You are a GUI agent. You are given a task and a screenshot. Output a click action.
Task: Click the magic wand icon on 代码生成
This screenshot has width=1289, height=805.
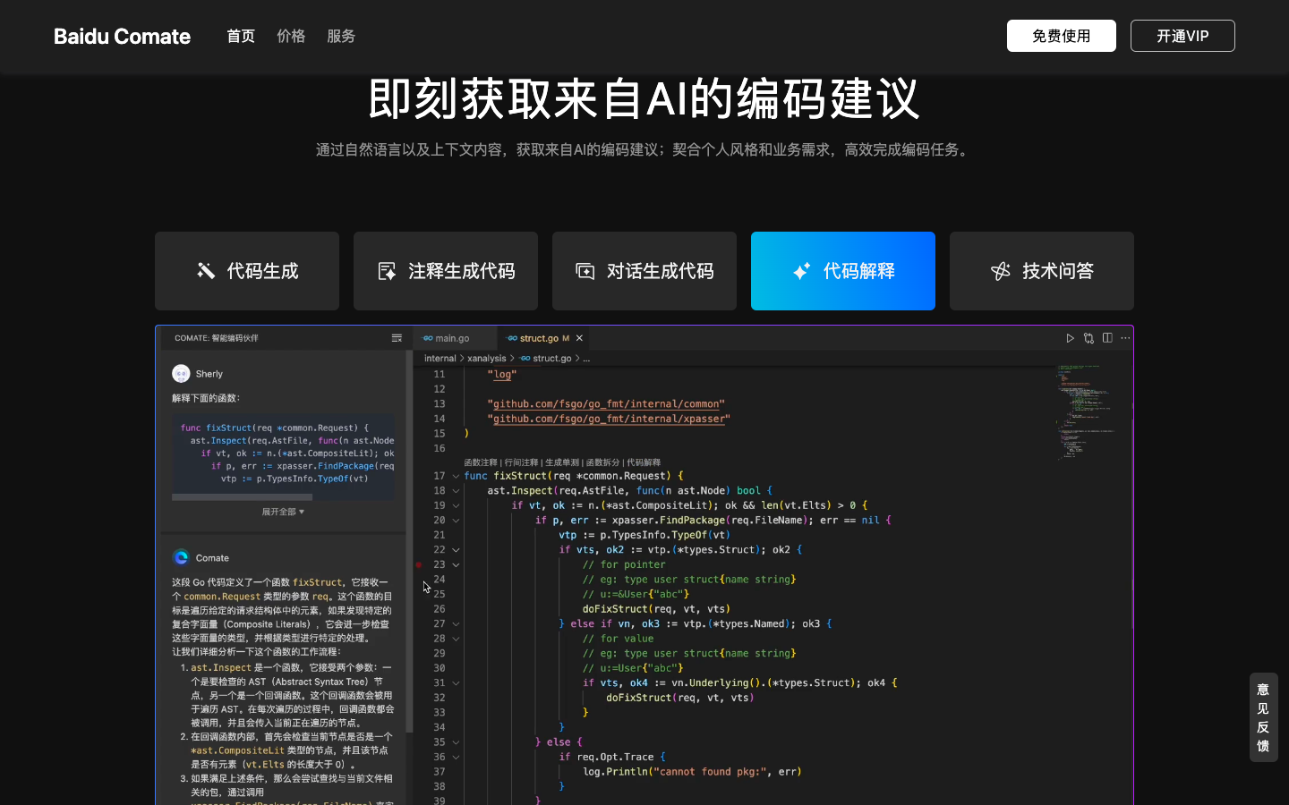click(206, 271)
